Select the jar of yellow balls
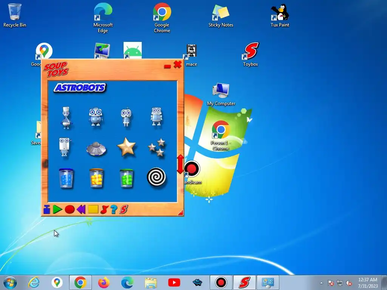The image size is (387, 290). click(x=96, y=178)
